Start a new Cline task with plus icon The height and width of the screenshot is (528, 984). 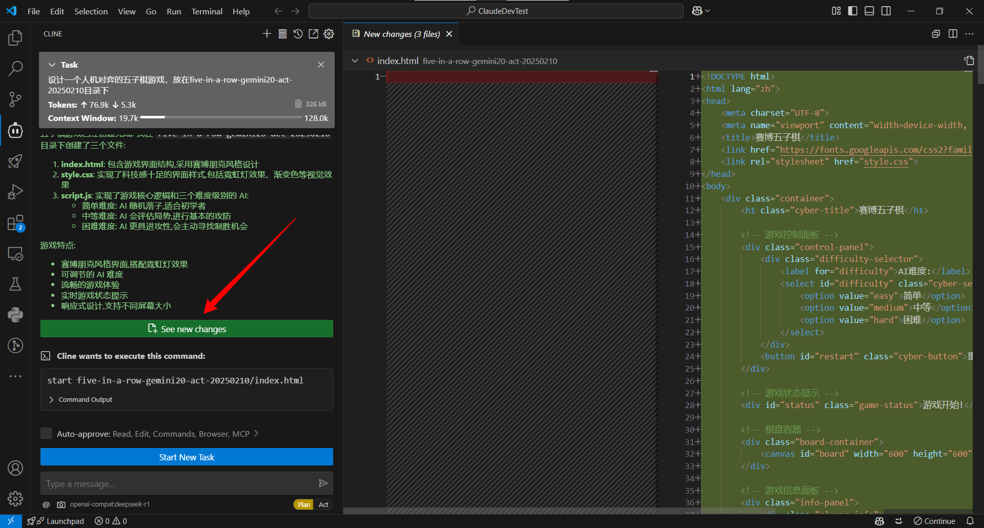(x=266, y=34)
